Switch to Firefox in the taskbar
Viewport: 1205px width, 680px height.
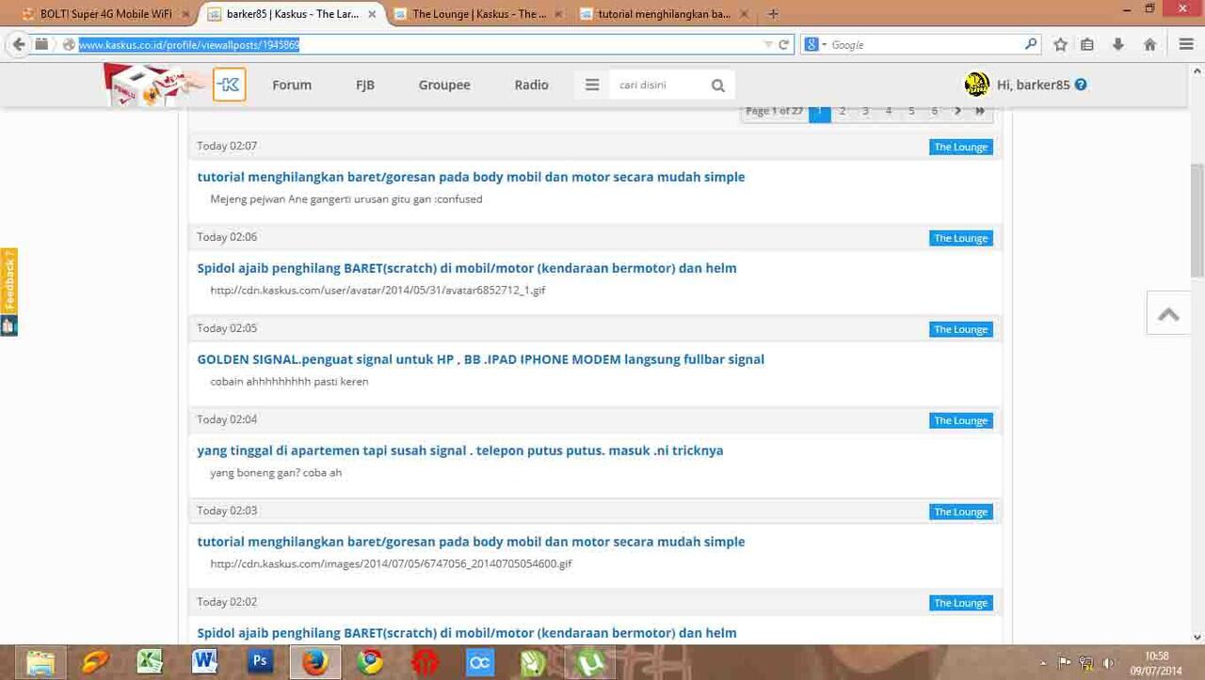coord(314,662)
